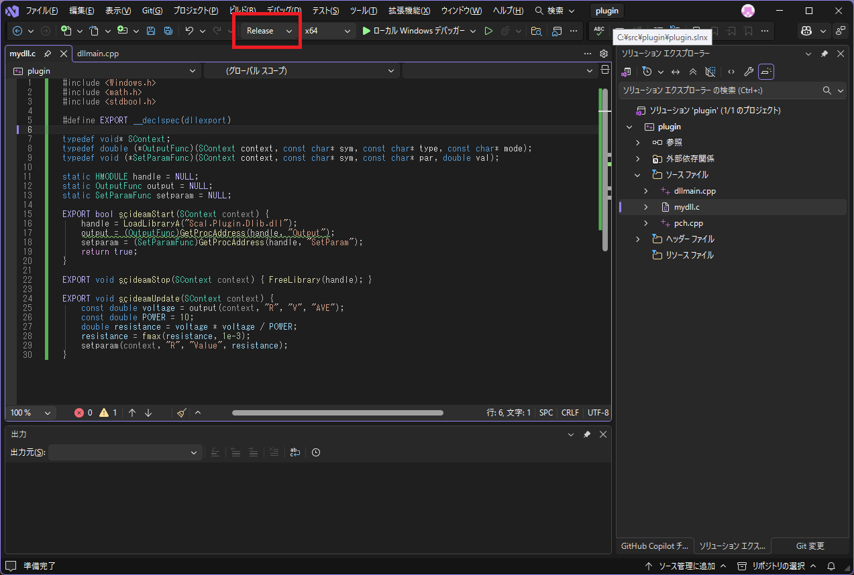Collapse the ソース ファイル folder
854x575 pixels.
click(638, 175)
